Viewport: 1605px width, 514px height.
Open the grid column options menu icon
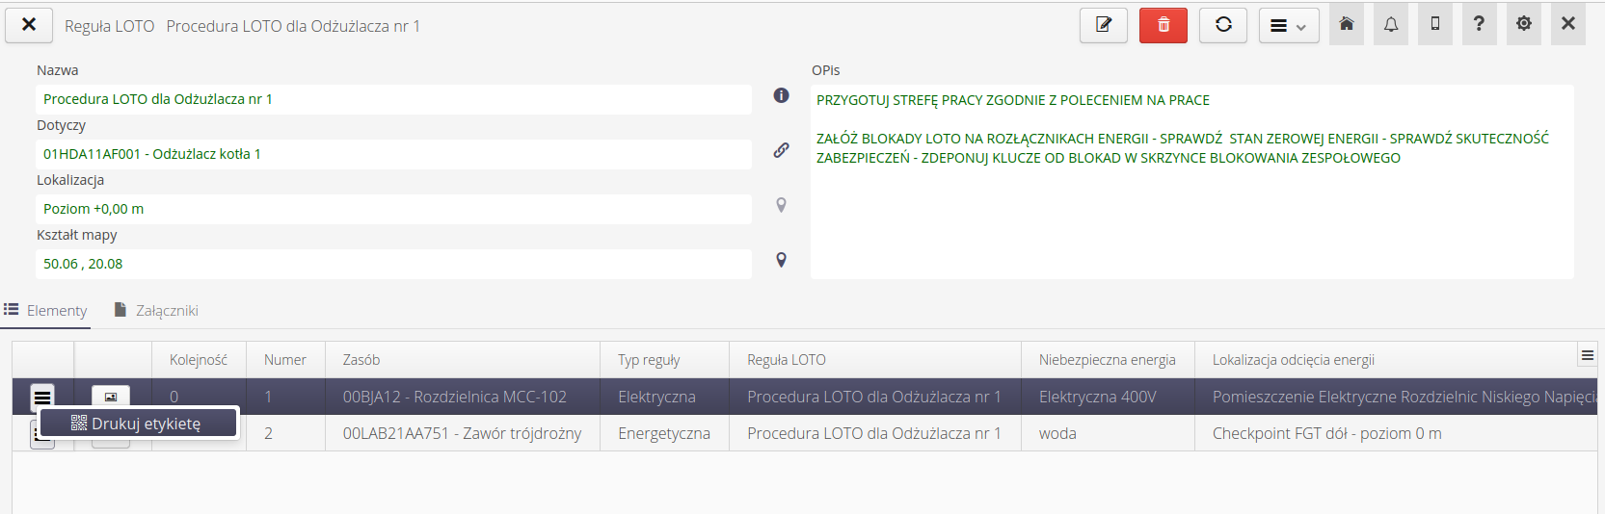click(1587, 356)
